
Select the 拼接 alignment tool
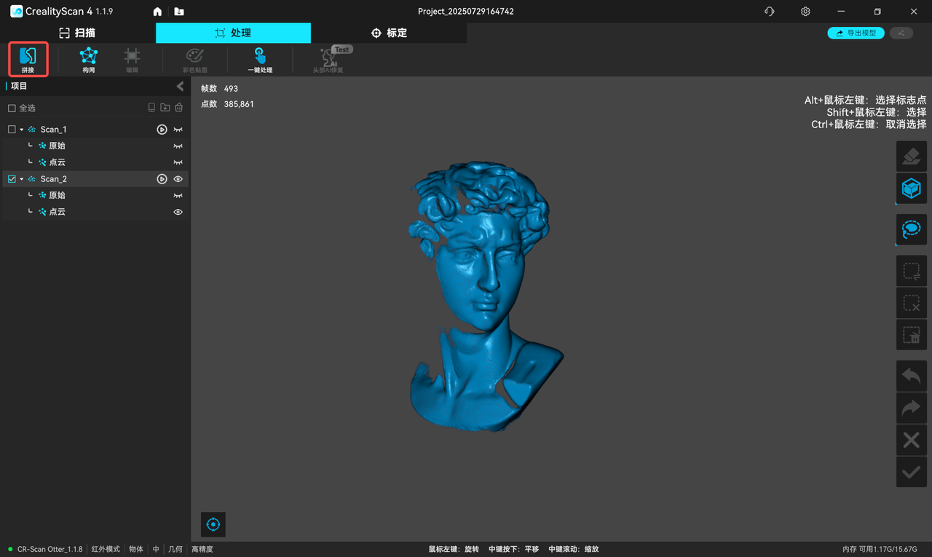click(x=28, y=59)
